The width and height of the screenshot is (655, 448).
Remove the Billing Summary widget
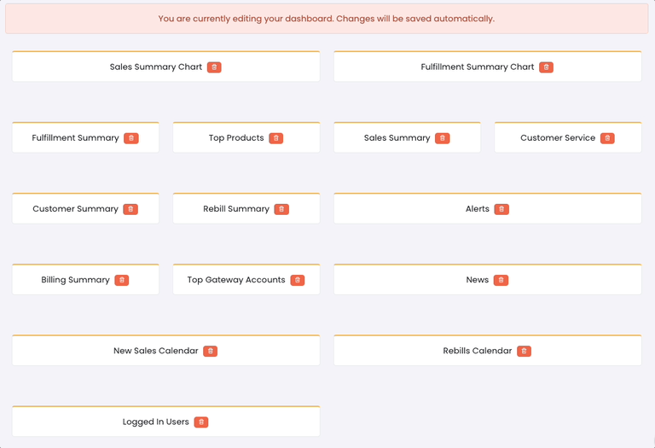pos(121,280)
